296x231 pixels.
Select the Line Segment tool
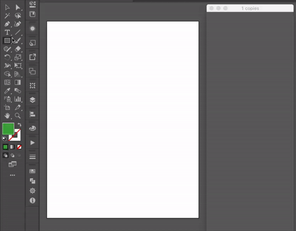pyautogui.click(x=18, y=32)
